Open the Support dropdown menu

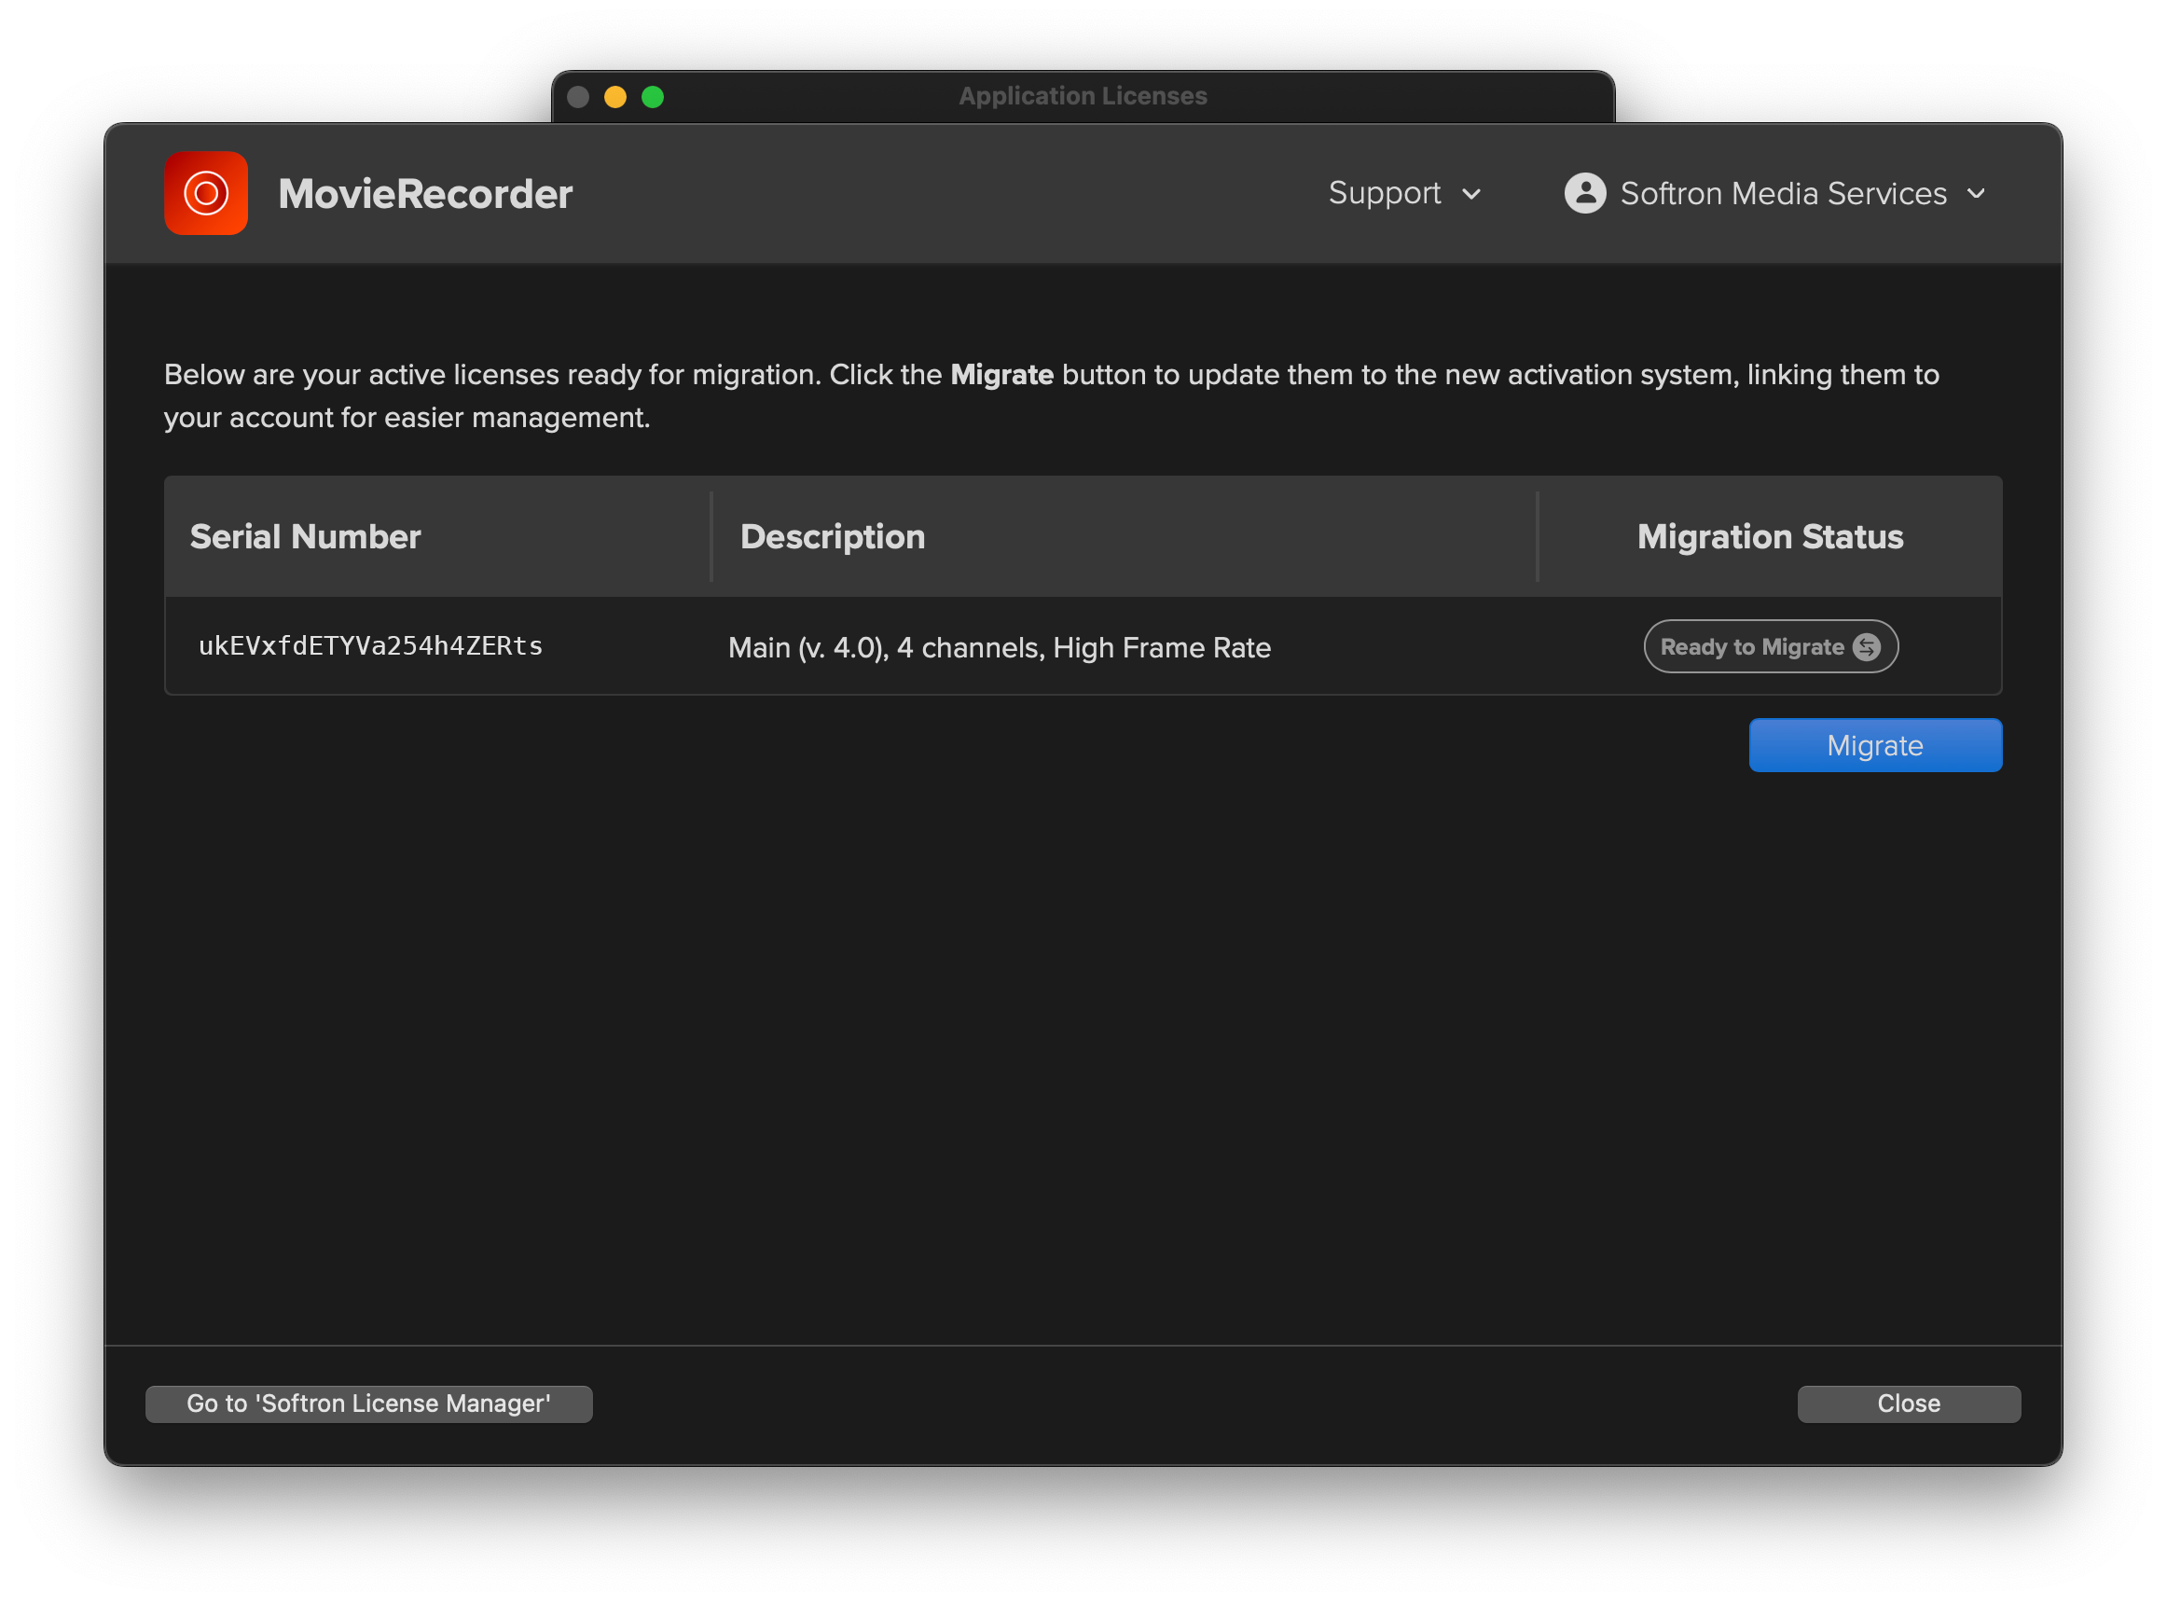tap(1404, 193)
